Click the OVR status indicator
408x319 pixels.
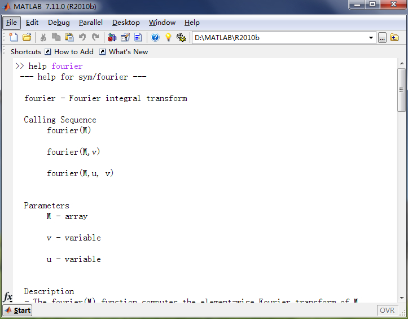pyautogui.click(x=387, y=310)
